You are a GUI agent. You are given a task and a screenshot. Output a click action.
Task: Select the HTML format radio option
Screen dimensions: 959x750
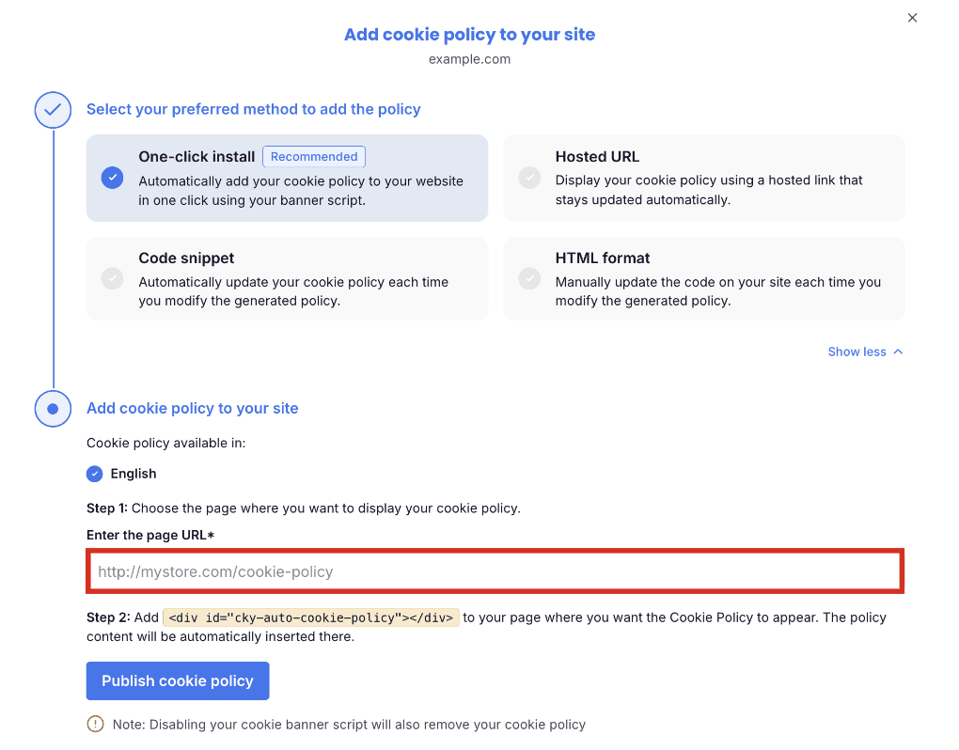coord(529,279)
